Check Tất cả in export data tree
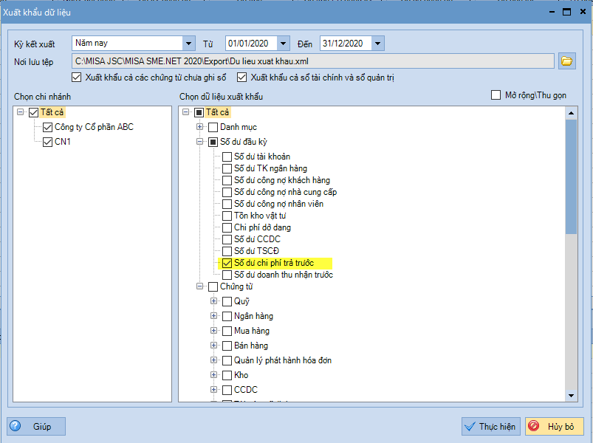The height and width of the screenshot is (443, 593). click(199, 112)
